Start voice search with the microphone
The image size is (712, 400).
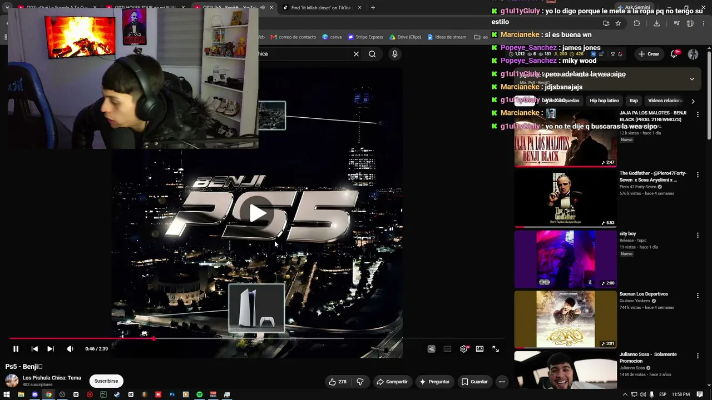point(394,54)
